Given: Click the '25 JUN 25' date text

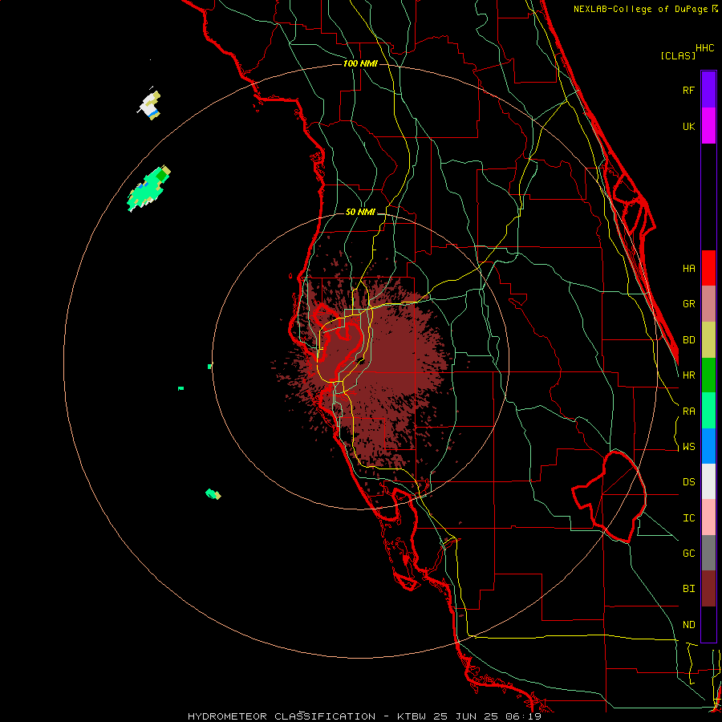Looking at the screenshot, I should [x=466, y=716].
